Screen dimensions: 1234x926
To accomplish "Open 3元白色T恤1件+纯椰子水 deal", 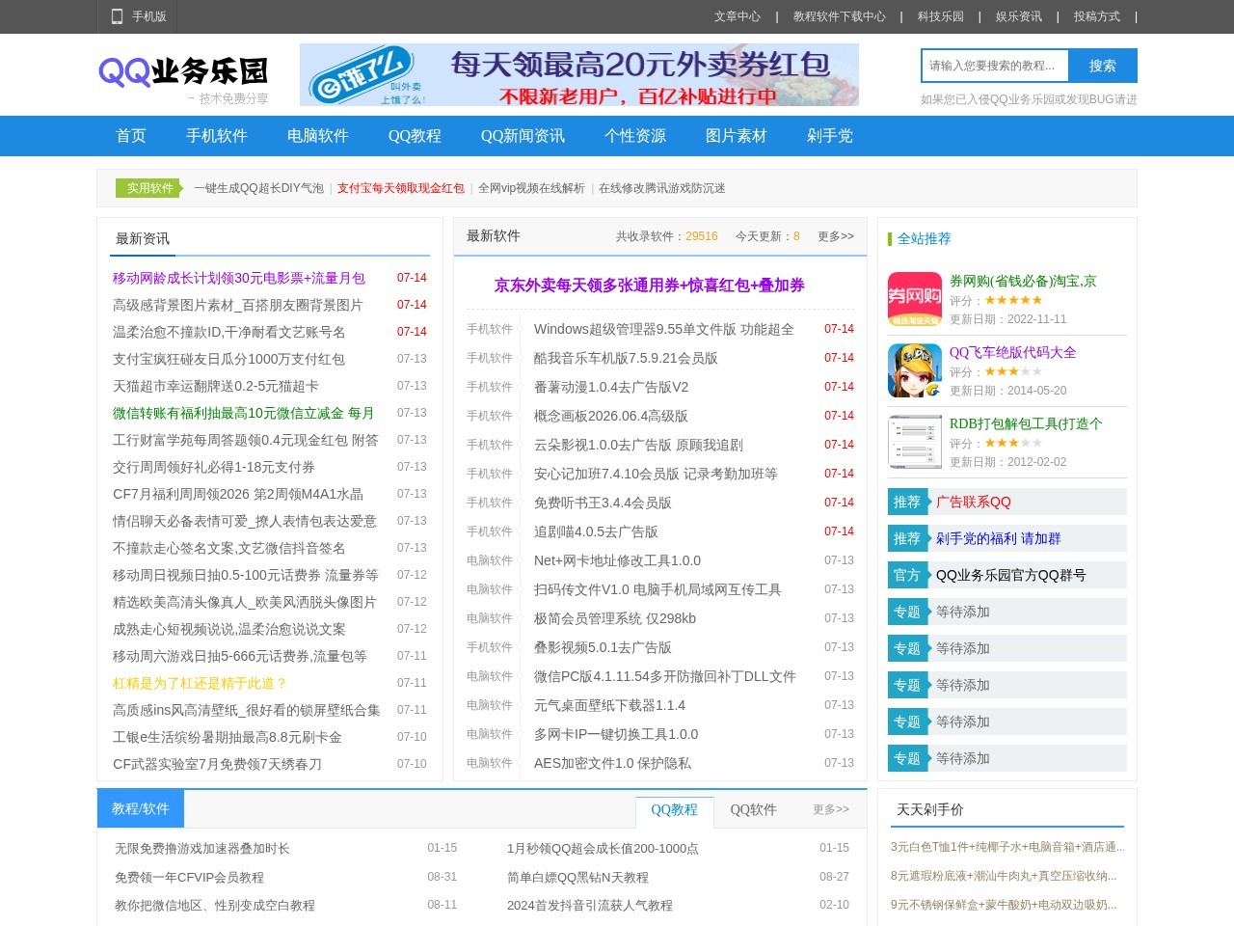I will point(1007,847).
